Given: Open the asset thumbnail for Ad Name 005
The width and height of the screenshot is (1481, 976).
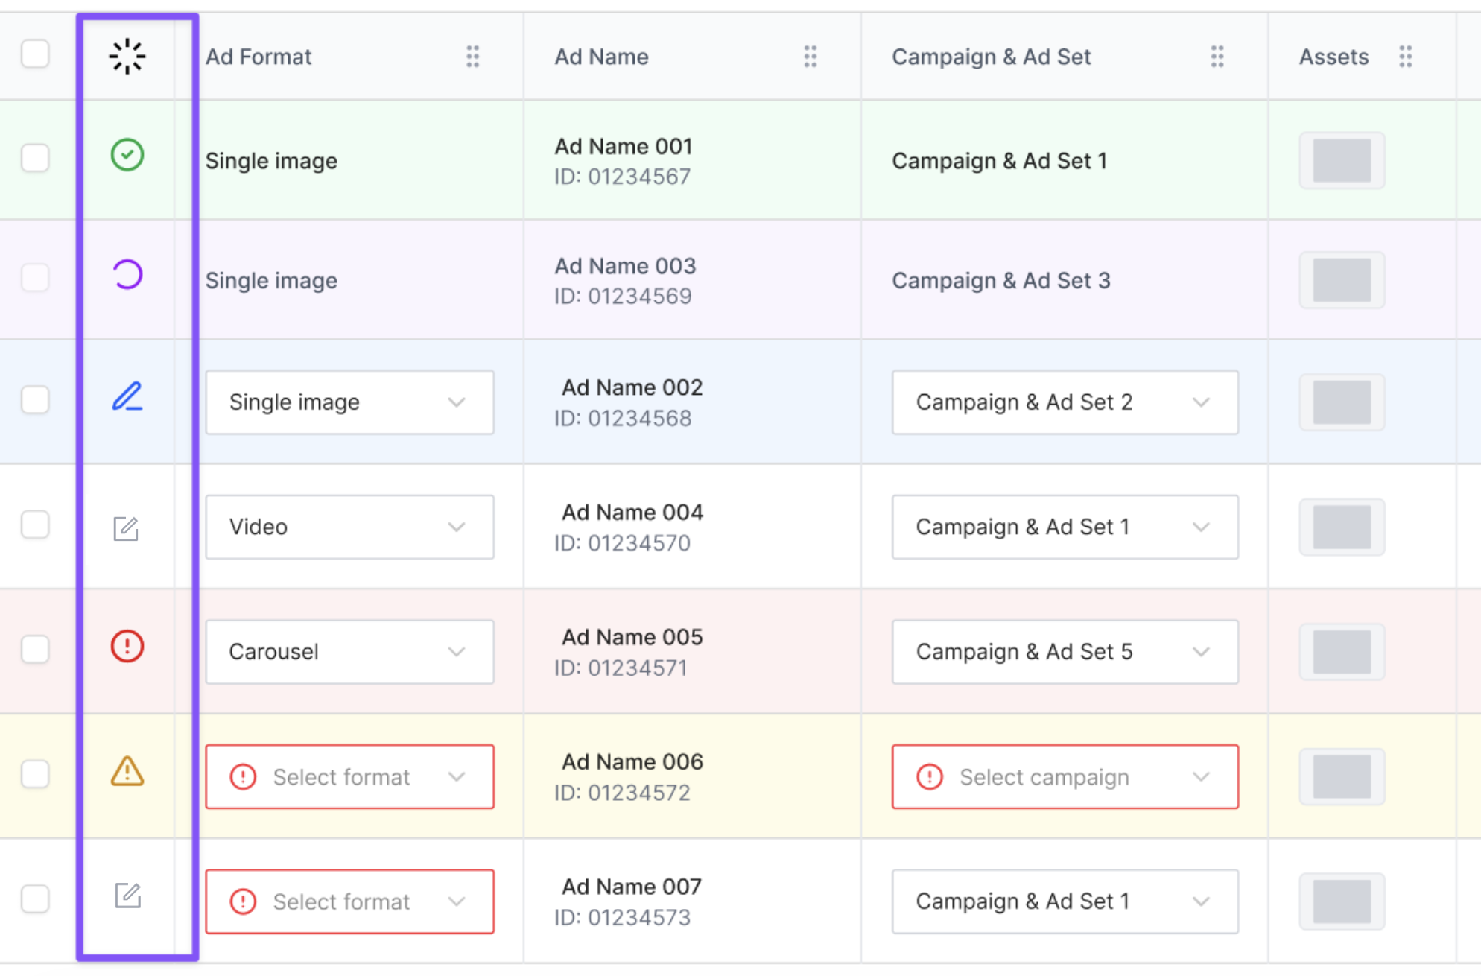Looking at the screenshot, I should 1342,652.
